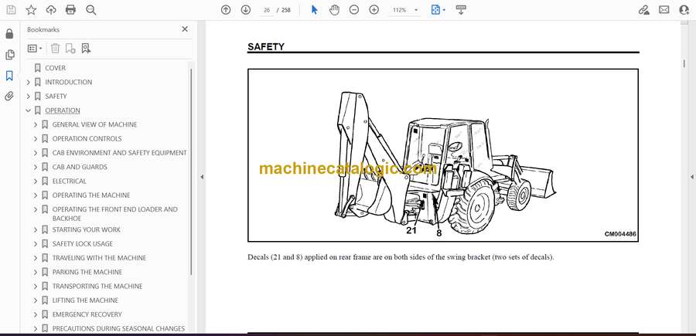The width and height of the screenshot is (696, 336).
Task: Open the Attachments paperclip panel
Action: (9, 97)
